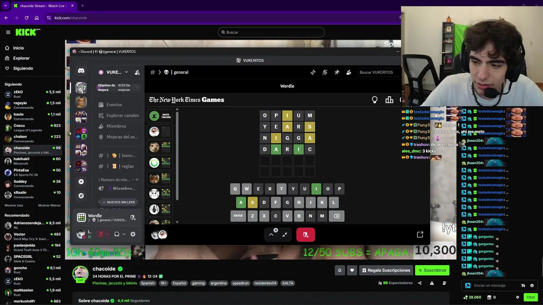Click the green I key on keyboard
The height and width of the screenshot is (305, 543).
coord(316,189)
